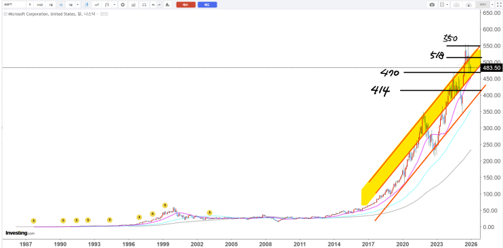This screenshot has height=248, width=503.
Task: Click the split marker near 1998
Action: click(x=153, y=213)
